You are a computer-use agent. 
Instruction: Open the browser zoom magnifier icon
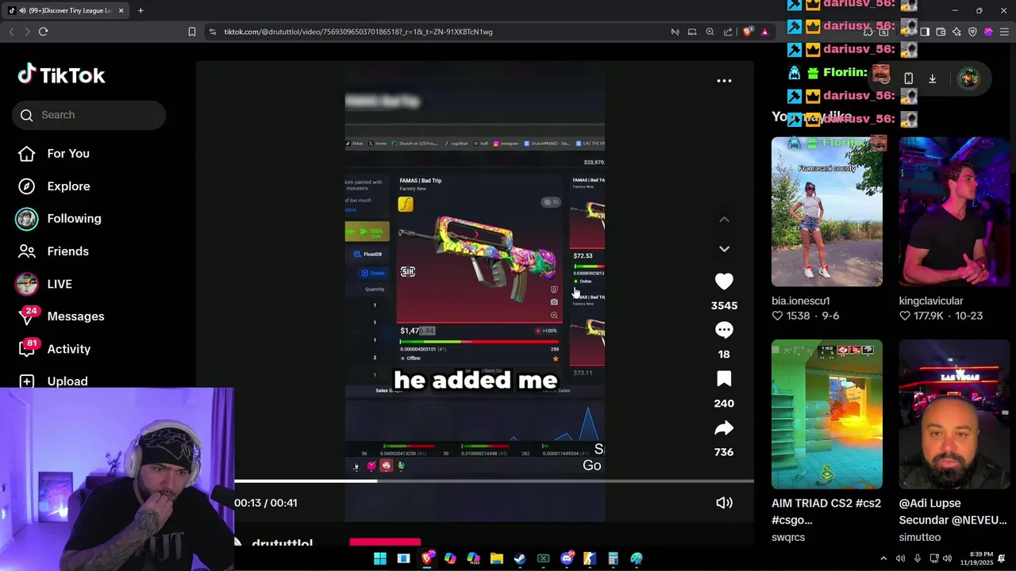point(710,32)
